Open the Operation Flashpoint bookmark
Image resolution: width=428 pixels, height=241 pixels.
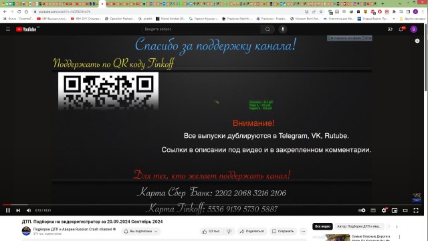(x=120, y=19)
